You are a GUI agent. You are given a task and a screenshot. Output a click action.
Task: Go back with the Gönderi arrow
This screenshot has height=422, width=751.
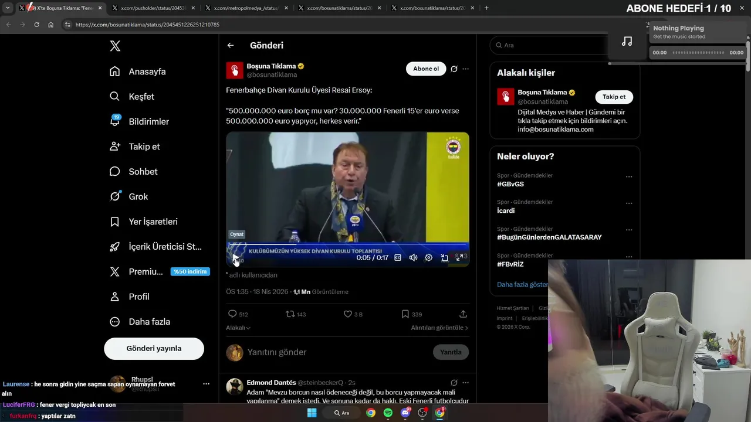click(231, 45)
